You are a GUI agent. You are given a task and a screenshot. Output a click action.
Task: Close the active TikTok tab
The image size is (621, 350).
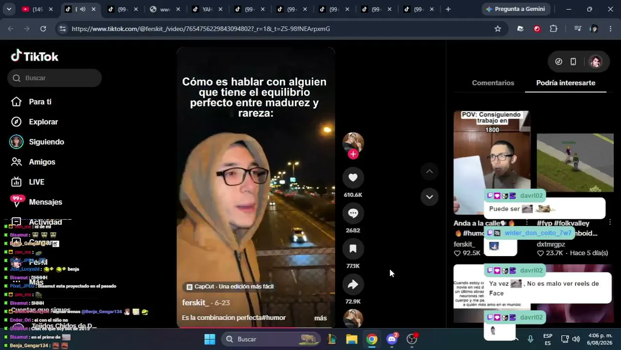94,9
